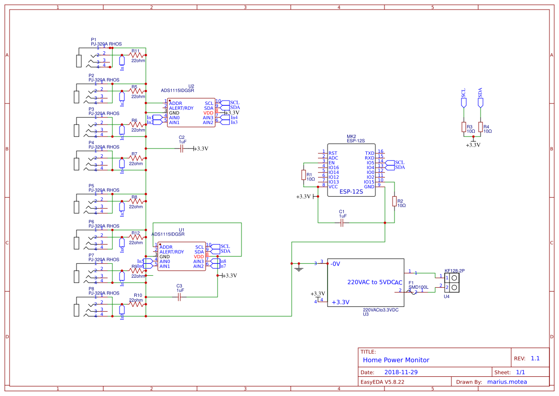The height and width of the screenshot is (396, 559).
Task: Click the EasyEDA V5.8.22 version text
Action: [x=383, y=382]
